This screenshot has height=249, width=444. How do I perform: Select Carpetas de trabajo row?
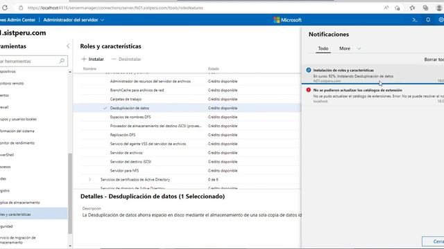[187, 99]
